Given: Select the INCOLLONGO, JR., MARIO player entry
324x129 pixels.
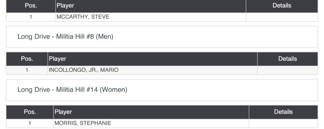Looking at the screenshot, I should (81, 70).
